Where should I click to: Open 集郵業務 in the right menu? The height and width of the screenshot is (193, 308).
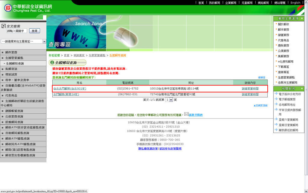point(283,56)
